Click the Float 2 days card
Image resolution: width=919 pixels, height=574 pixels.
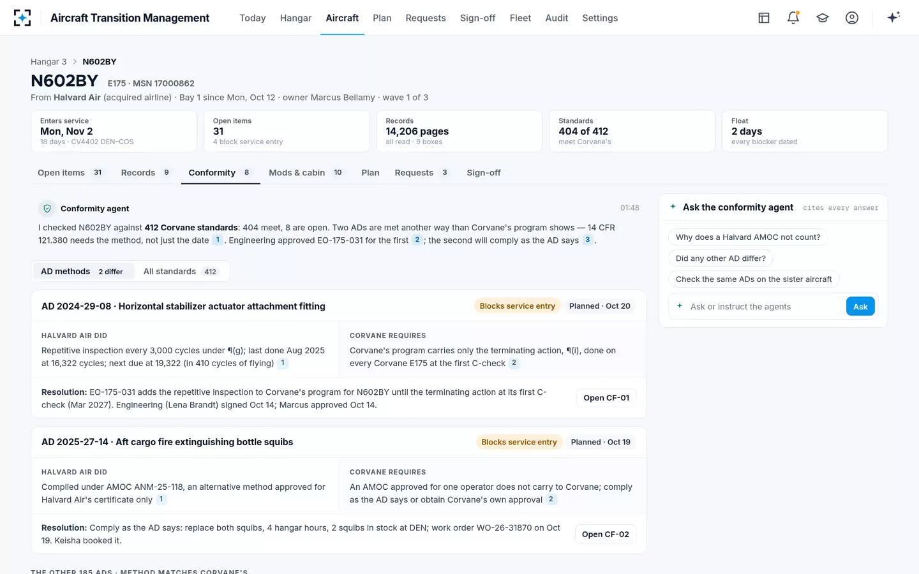[805, 131]
